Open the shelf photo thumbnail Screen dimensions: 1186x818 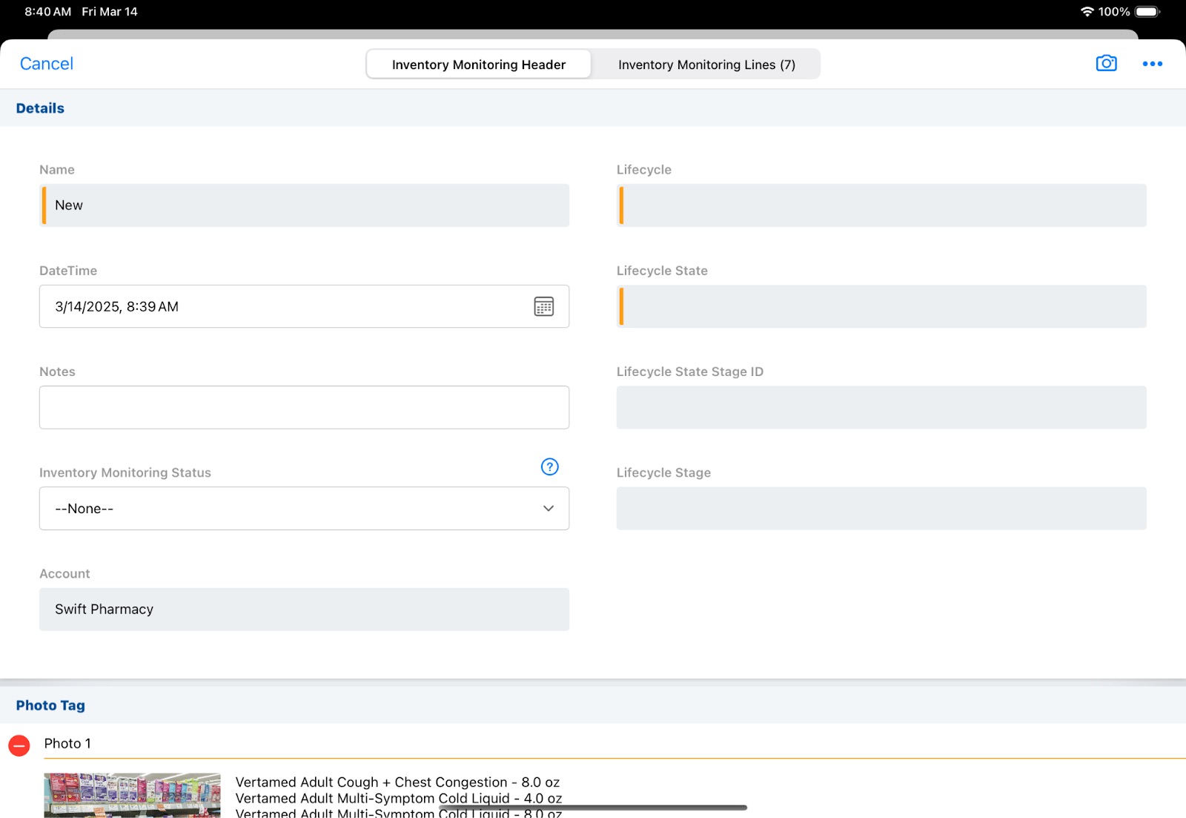[x=132, y=795]
